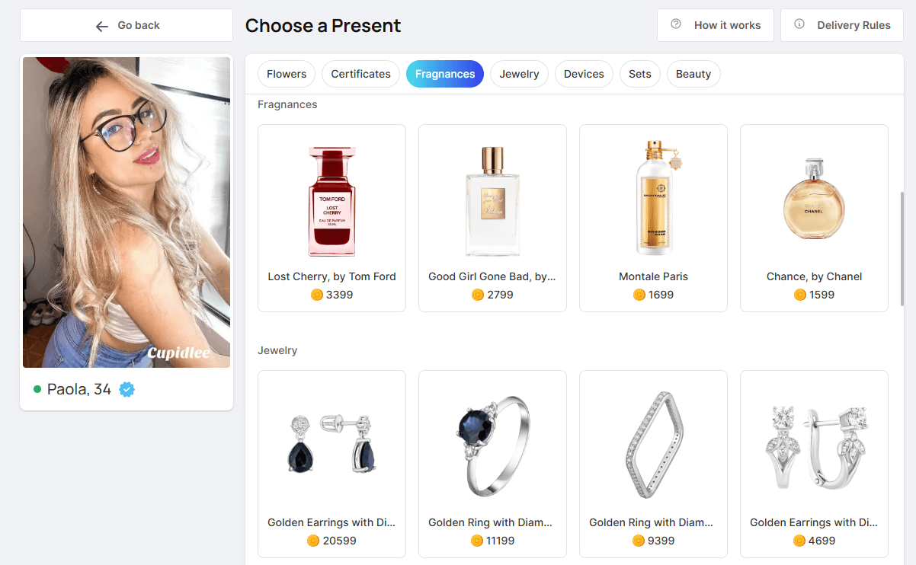The image size is (916, 565).
Task: Choose the Chance by Chanel fragrance
Action: click(814, 217)
